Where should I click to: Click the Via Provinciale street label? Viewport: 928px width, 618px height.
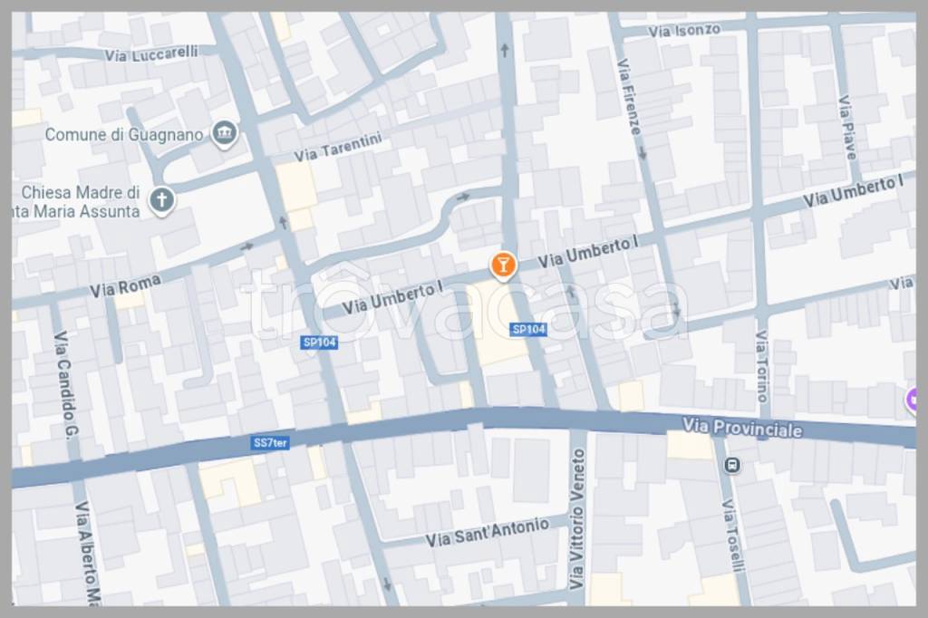[742, 428]
